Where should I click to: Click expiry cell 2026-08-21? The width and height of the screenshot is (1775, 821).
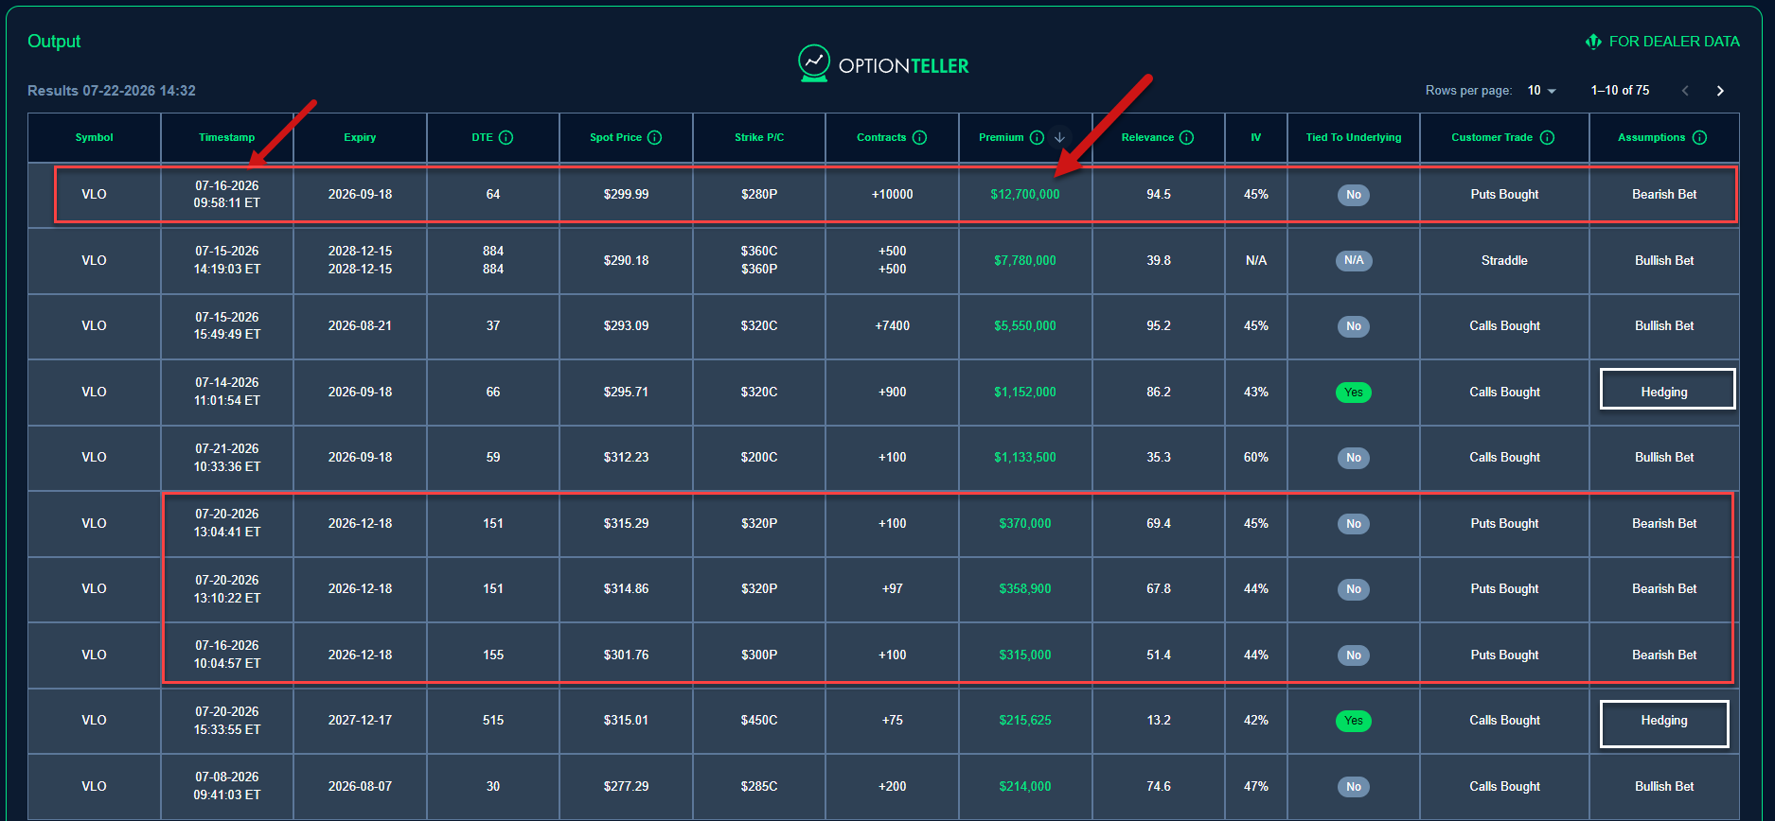tap(360, 326)
